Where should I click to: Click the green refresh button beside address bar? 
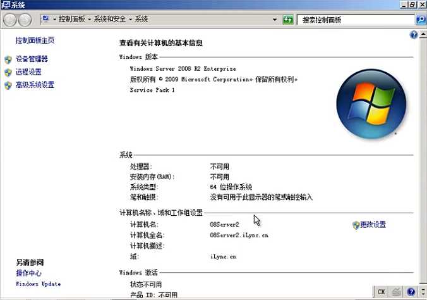tap(288, 20)
